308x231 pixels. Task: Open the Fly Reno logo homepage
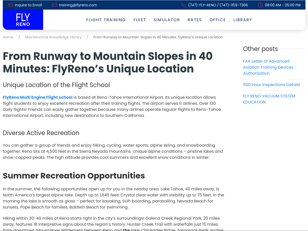(23, 20)
